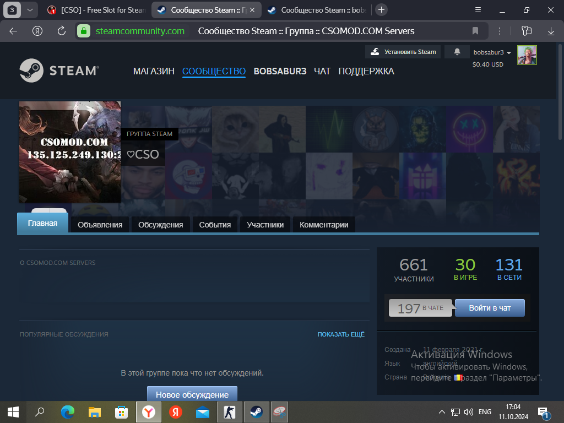Click the Войти в чат button

(490, 308)
